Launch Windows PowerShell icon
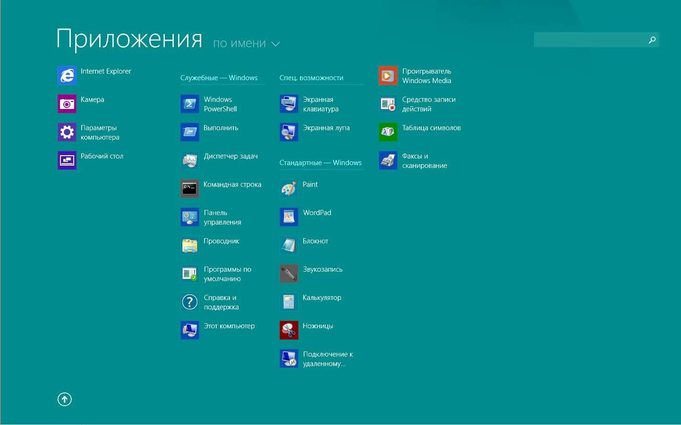 click(x=190, y=104)
